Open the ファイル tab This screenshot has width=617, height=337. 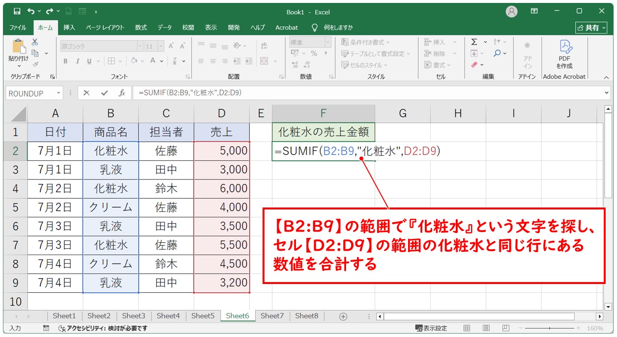click(x=18, y=27)
